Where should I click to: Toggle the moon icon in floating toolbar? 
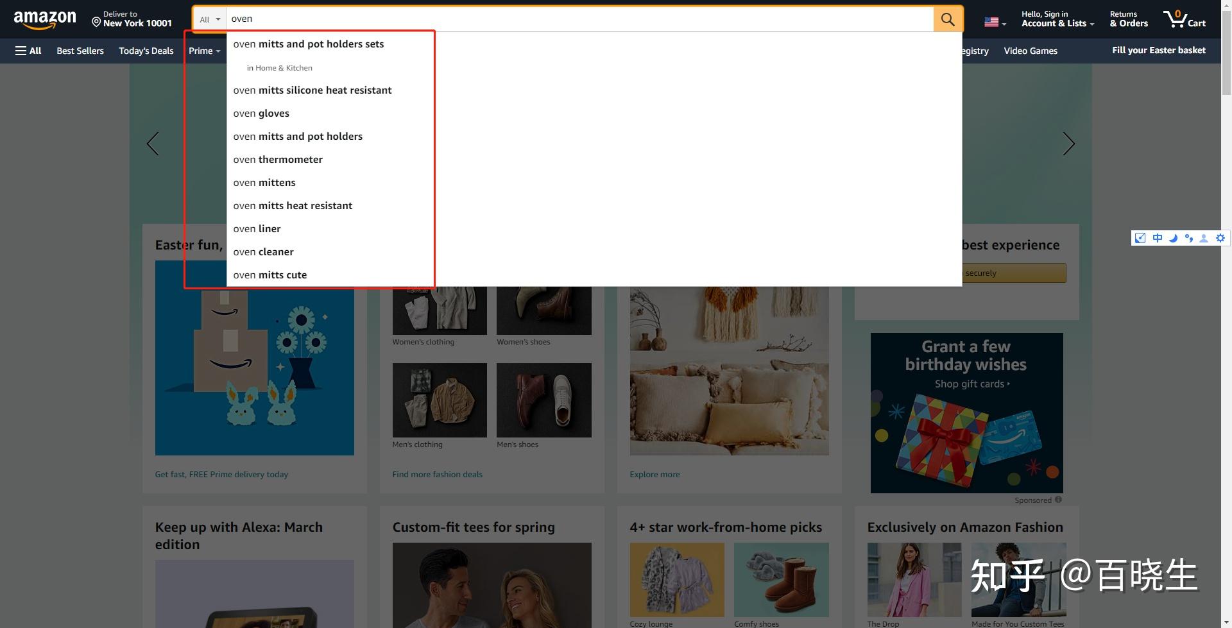[1173, 238]
